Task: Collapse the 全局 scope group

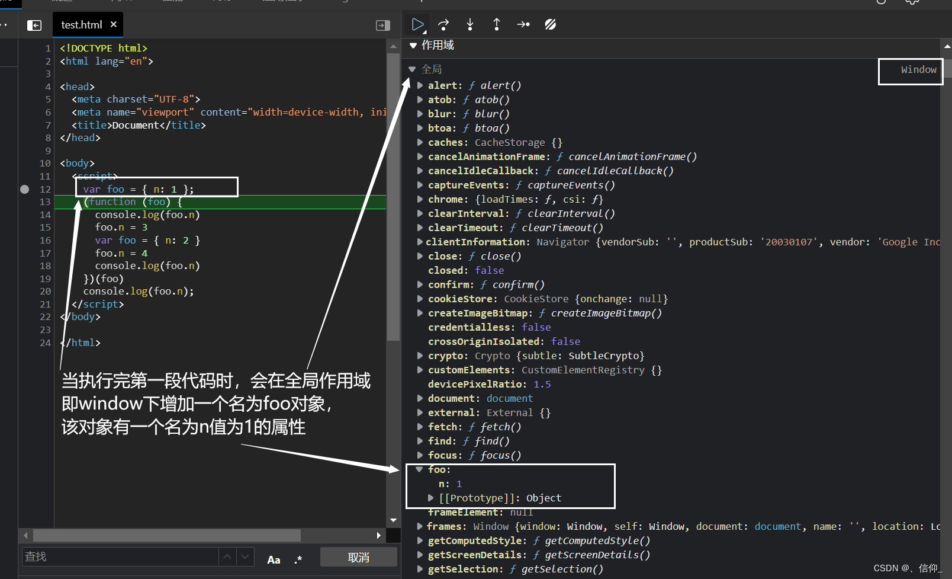Action: [x=412, y=69]
